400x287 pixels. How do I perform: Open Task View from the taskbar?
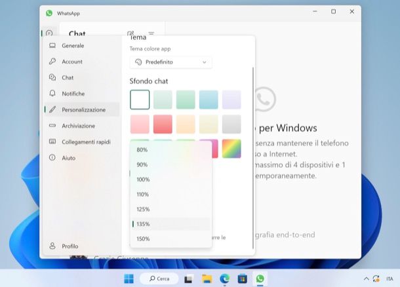click(188, 279)
